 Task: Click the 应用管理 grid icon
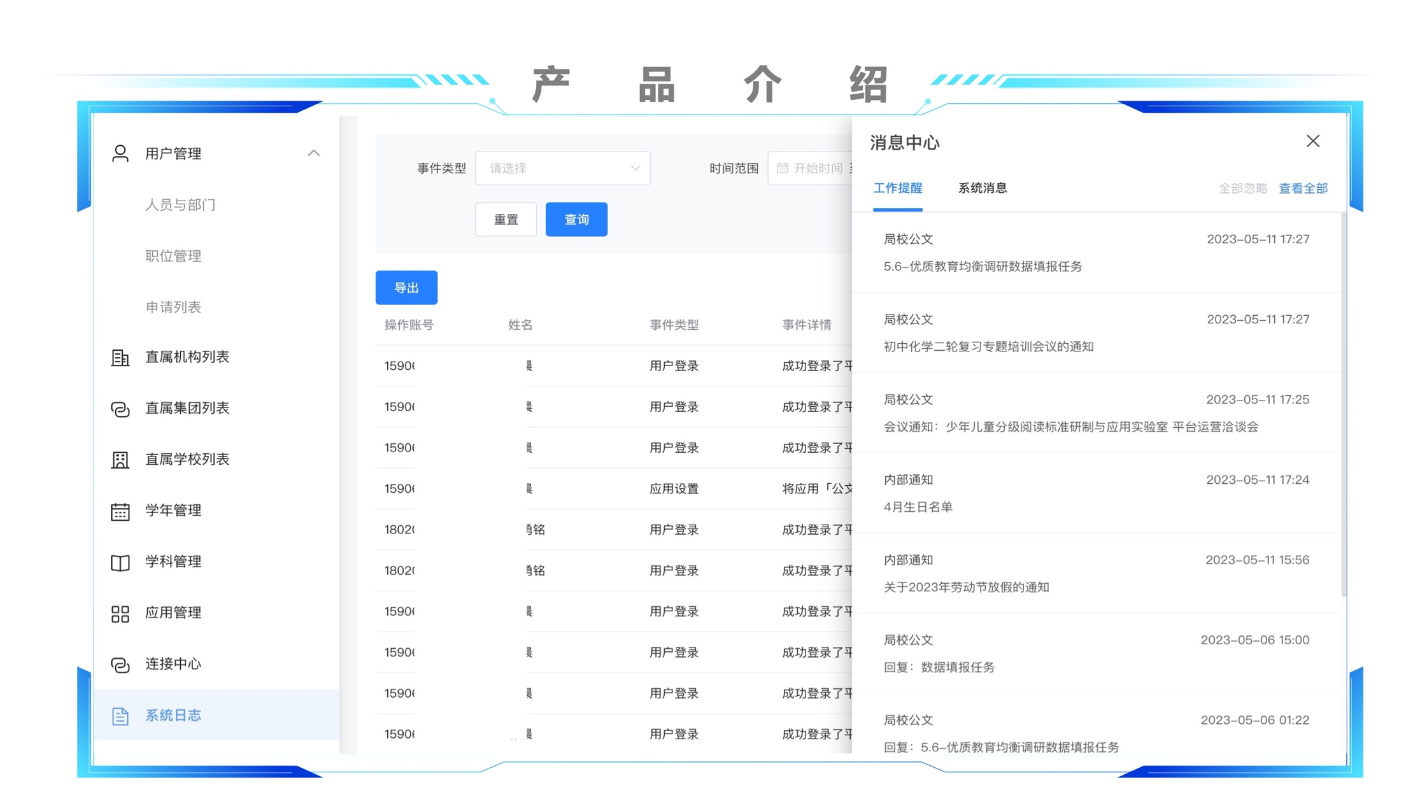(x=120, y=613)
